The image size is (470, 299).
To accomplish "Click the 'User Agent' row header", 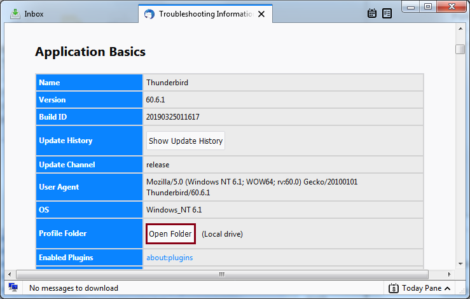I will tap(89, 187).
